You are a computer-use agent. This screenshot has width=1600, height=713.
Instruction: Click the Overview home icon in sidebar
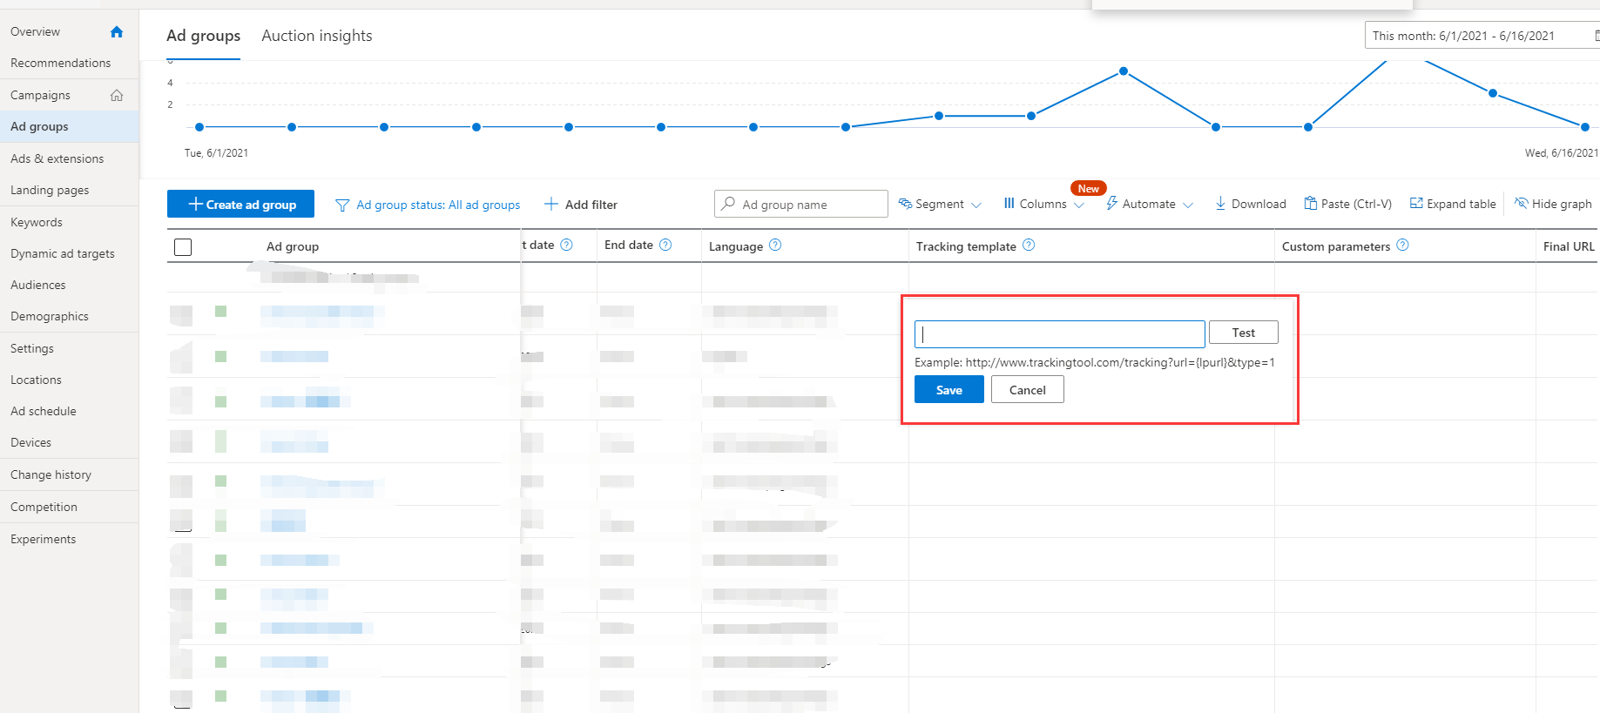[x=117, y=32]
